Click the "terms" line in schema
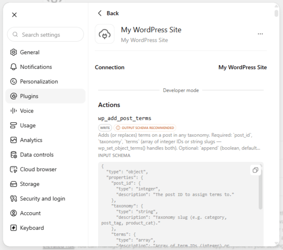This screenshot has width=283, height=250. (124, 234)
